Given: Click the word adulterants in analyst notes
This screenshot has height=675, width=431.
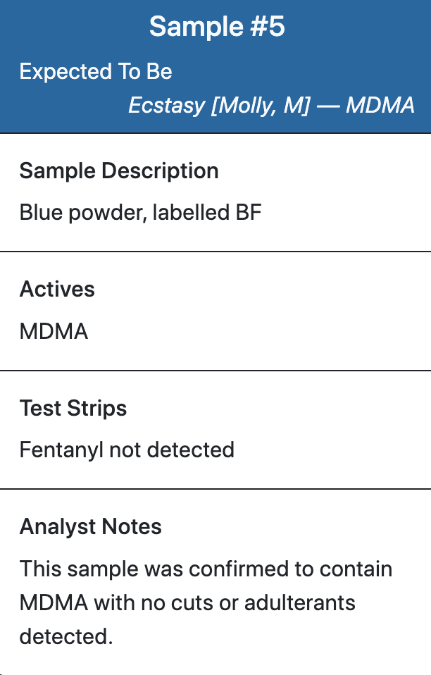Looking at the screenshot, I should [300, 602].
